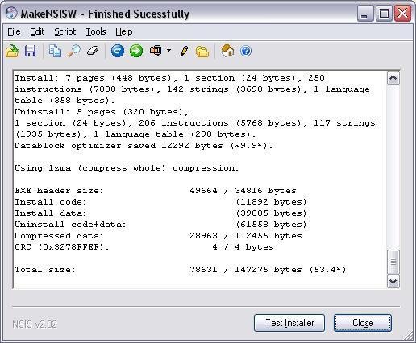The height and width of the screenshot is (343, 416).
Task: Click the Find magnifier toolbar icon
Action: pos(74,51)
